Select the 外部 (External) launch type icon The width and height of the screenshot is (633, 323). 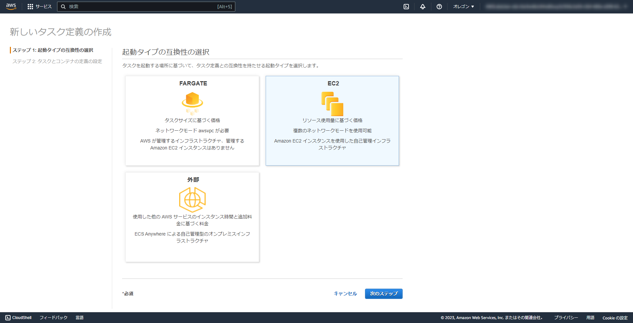tap(192, 199)
